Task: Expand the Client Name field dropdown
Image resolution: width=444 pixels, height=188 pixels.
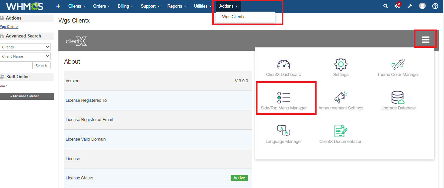Action: 25,56
